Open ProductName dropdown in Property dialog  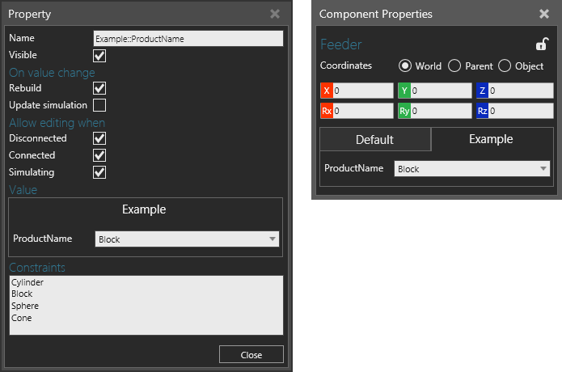coord(186,239)
